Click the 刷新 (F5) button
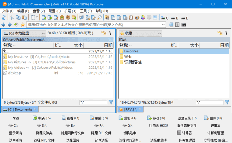The image size is (232, 143). [42, 118]
